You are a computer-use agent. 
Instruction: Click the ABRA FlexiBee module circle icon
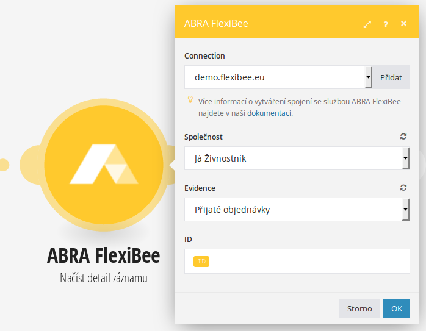pos(104,165)
